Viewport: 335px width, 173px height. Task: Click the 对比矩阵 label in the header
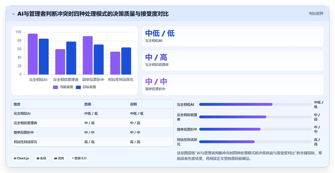pyautogui.click(x=316, y=13)
